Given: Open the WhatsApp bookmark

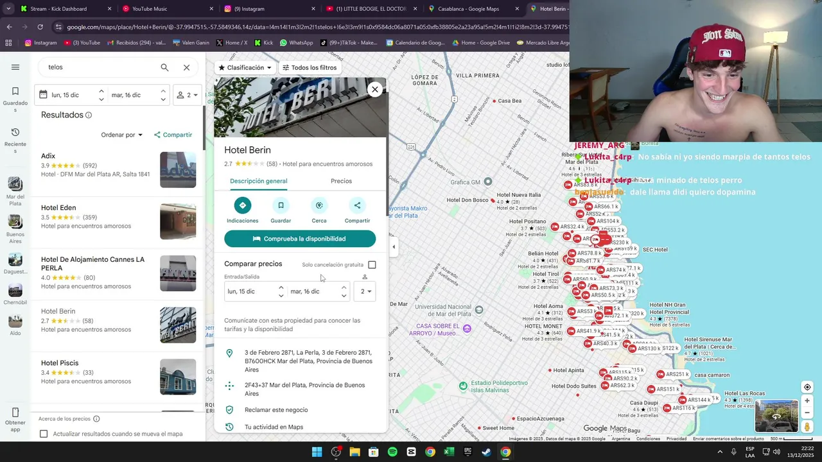Looking at the screenshot, I should [x=296, y=43].
